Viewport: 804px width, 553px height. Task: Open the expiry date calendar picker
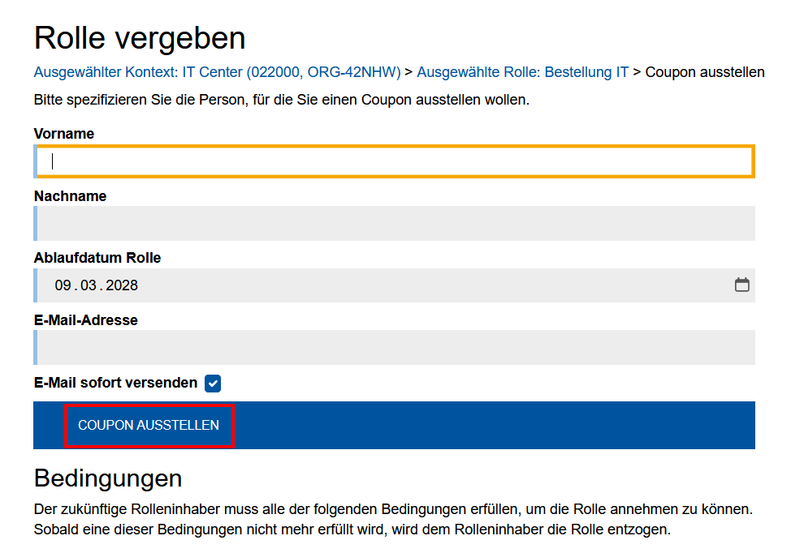741,285
